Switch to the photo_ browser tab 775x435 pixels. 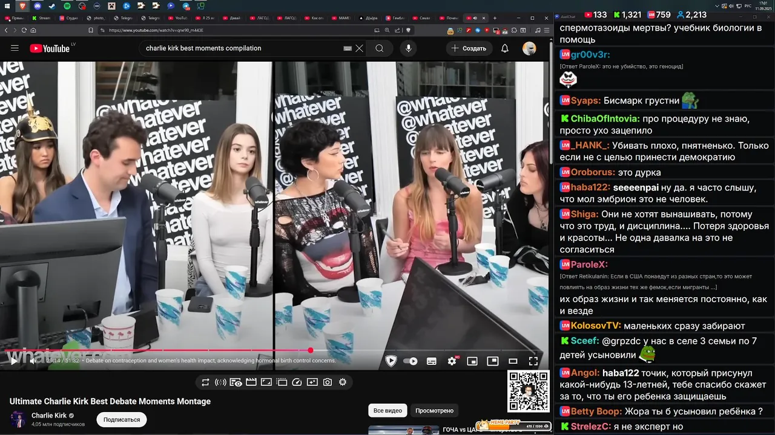tap(97, 18)
